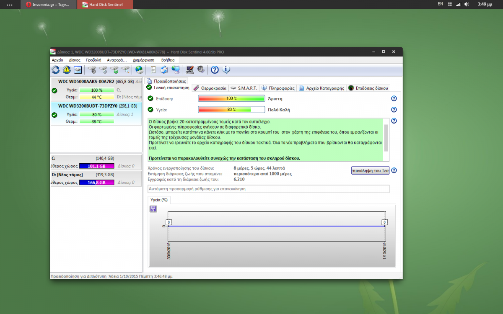Open the three-dots menu in top panel

[10, 5]
